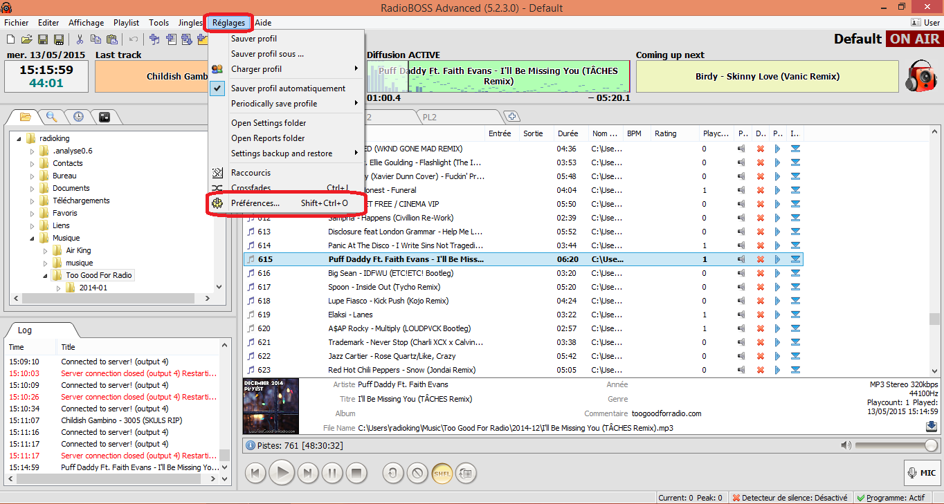Collapse the 'Musique' folder in tree
Screen dimensions: 944x504
point(32,238)
